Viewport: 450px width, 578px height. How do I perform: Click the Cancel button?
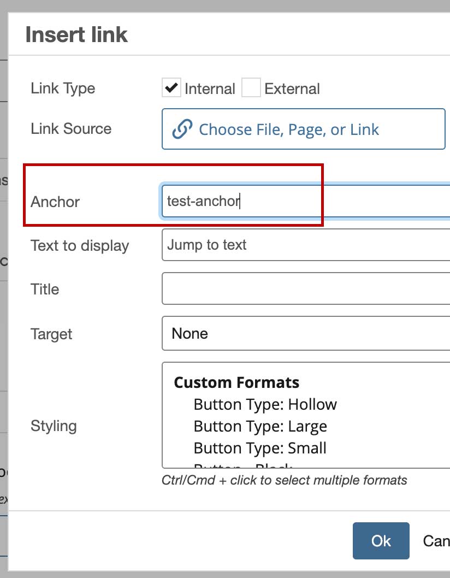(436, 541)
